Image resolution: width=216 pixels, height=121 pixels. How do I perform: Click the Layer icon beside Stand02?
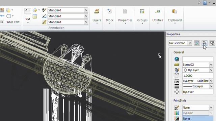(177, 65)
